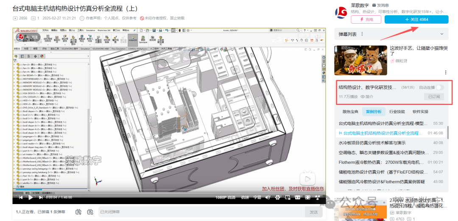Image resolution: width=458 pixels, height=221 pixels.
Task: Open the 55:30 模型 playlist video
Action: click(391, 123)
